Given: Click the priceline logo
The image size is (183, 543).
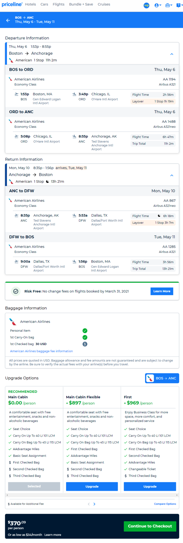Looking at the screenshot, I should pos(12,4).
